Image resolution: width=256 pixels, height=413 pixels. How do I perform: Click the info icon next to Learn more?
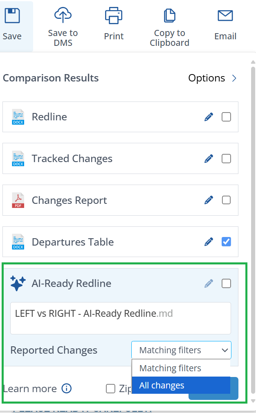coord(66,388)
